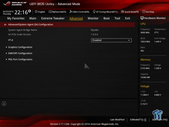This screenshot has height=127, width=169.
Task: Launch EZ Tuning Wizard(F11)
Action: [x=107, y=12]
